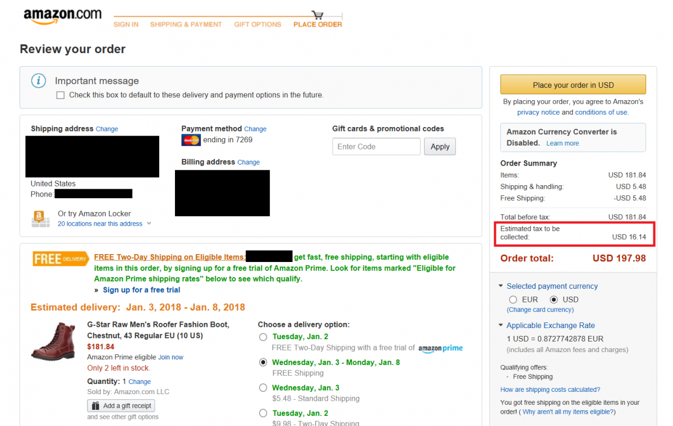Click the Estimated tax USD 16.14 value
The image size is (673, 426).
[629, 237]
